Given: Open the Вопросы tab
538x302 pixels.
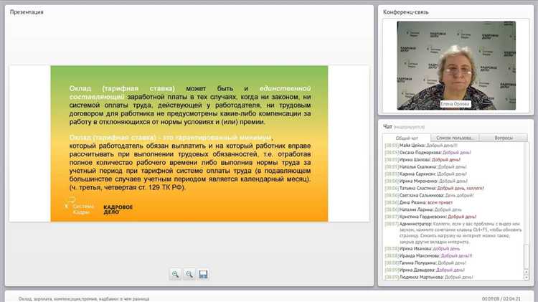Looking at the screenshot, I should (x=504, y=138).
